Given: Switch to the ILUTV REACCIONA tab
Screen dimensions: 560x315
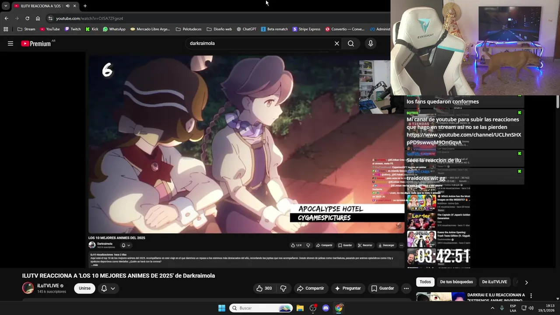Looking at the screenshot, I should tap(42, 6).
